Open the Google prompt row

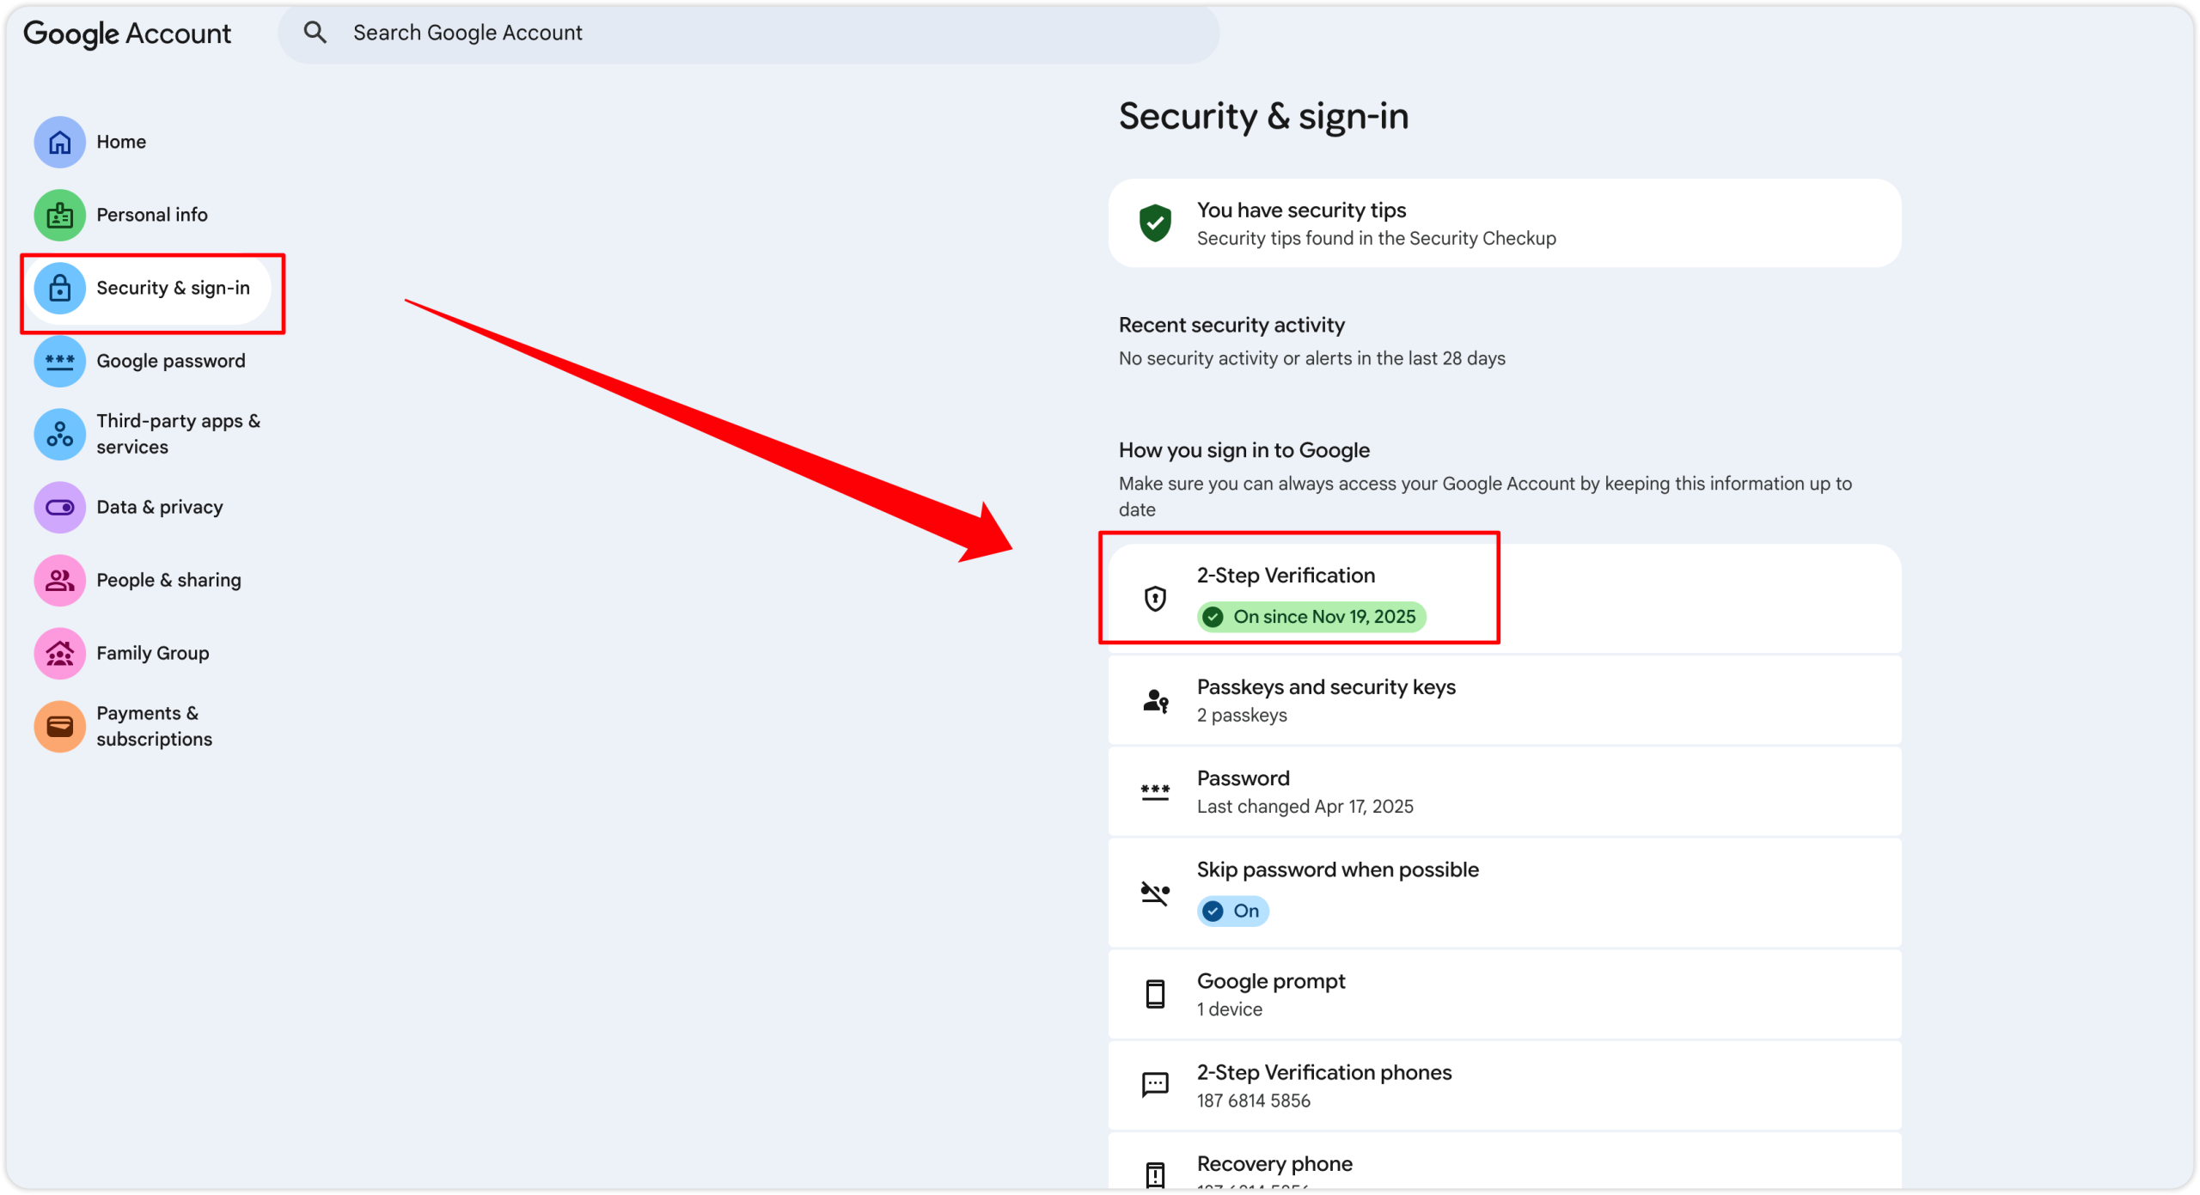click(1504, 994)
